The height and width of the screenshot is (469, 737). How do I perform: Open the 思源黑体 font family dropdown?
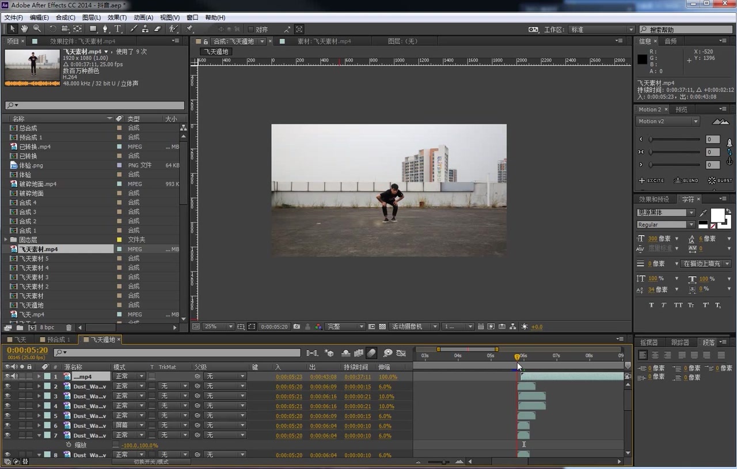(666, 213)
